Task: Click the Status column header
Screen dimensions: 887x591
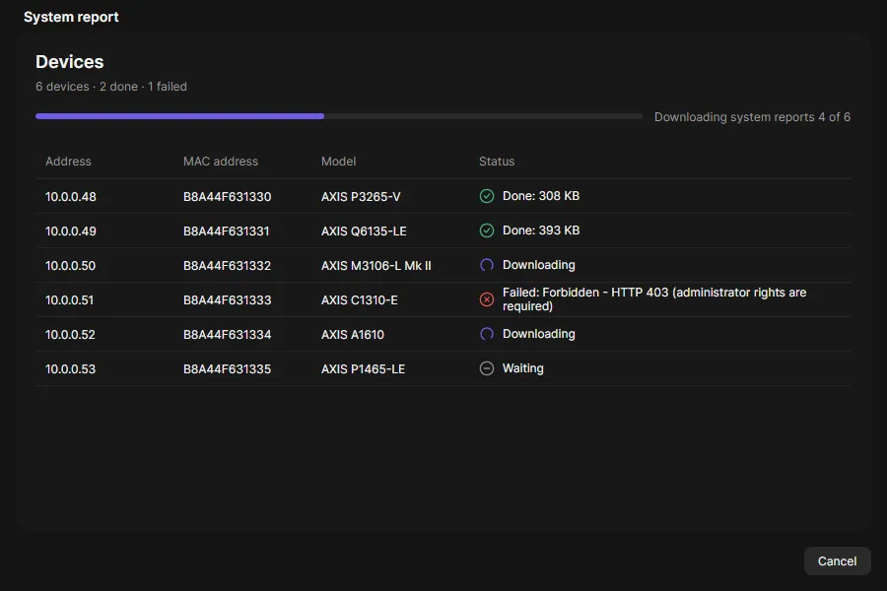Action: point(497,162)
